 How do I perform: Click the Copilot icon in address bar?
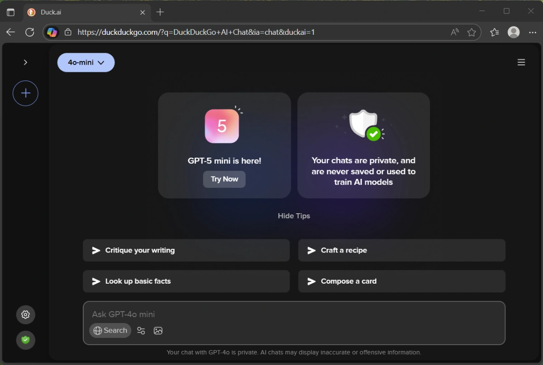tap(52, 32)
